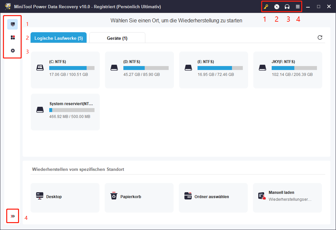Select the This PC monitor sidebar icon

click(x=13, y=24)
